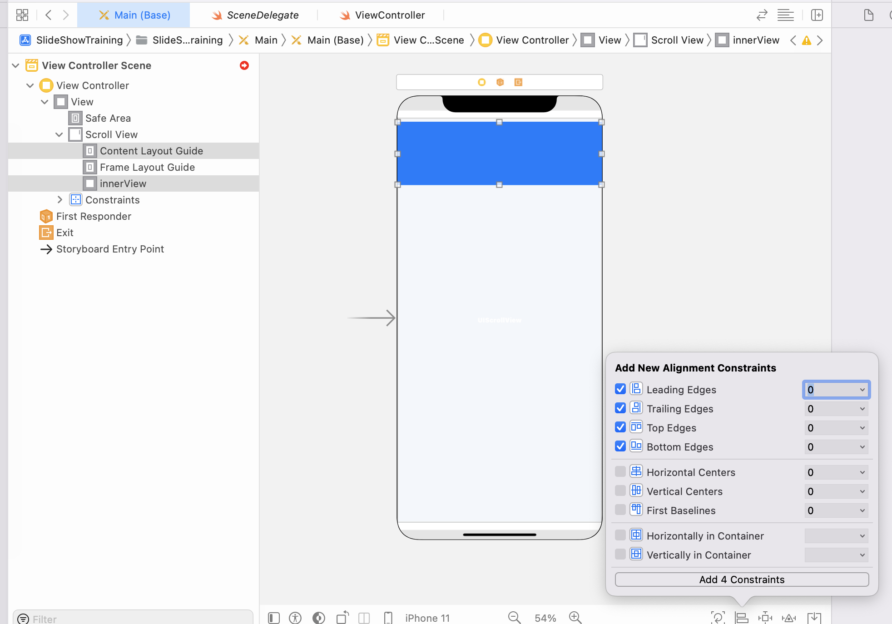The height and width of the screenshot is (624, 892).
Task: Select Frame Layout Guide in outline
Action: tap(147, 167)
